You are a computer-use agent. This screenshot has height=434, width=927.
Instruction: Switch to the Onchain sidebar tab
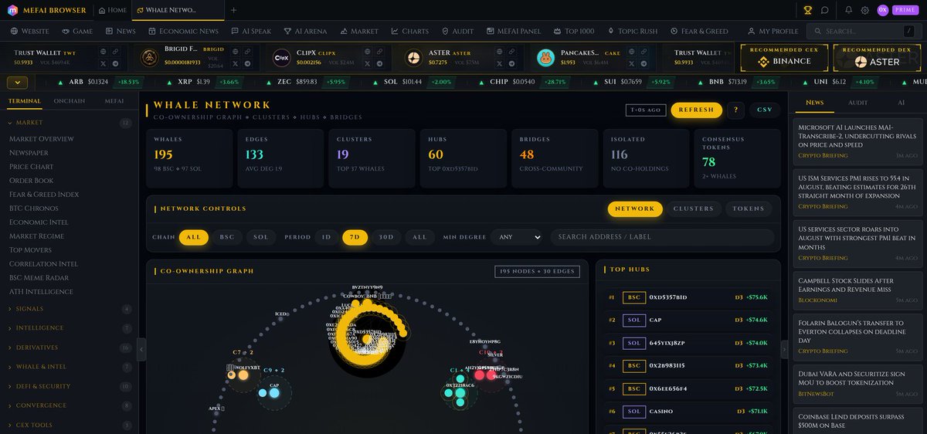coord(70,101)
